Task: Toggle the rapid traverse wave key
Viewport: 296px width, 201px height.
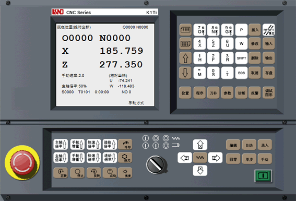Action: (200, 158)
